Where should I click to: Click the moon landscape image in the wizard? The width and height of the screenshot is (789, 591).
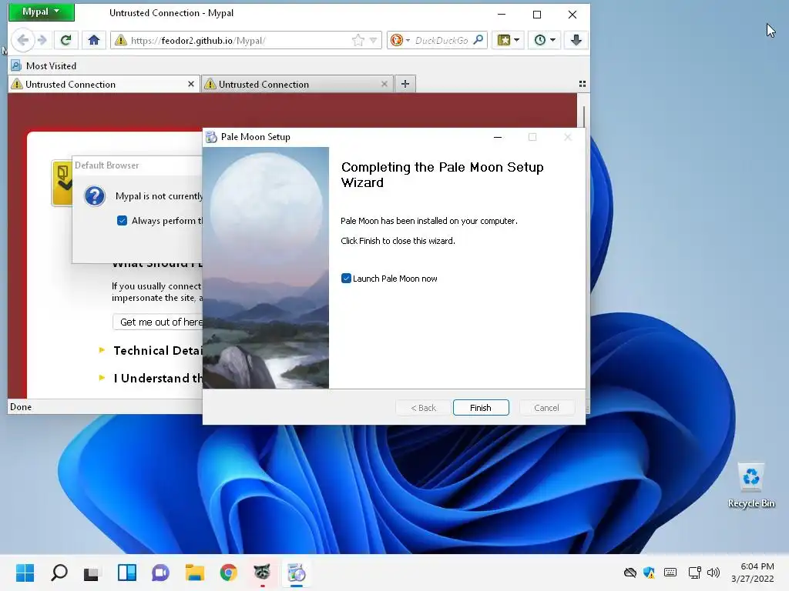click(x=266, y=268)
